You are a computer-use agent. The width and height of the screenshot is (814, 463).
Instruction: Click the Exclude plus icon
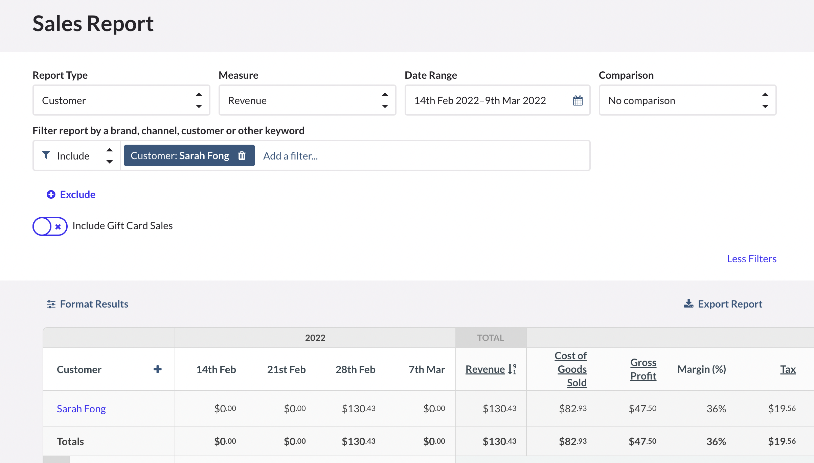[51, 195]
